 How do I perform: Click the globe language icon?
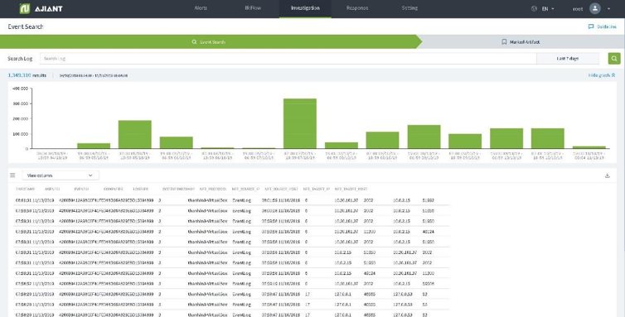tap(534, 8)
